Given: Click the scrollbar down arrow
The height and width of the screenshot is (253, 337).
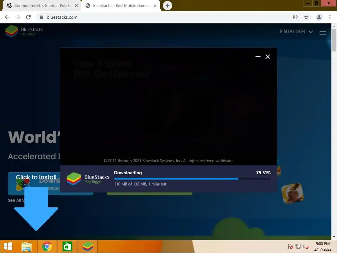Looking at the screenshot, I should [334, 237].
